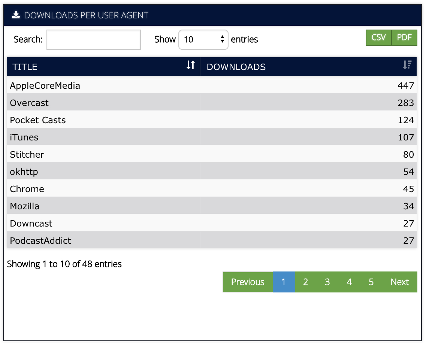Viewport: 426px width, 343px height.
Task: Go to page 3 of results
Action: pos(327,282)
